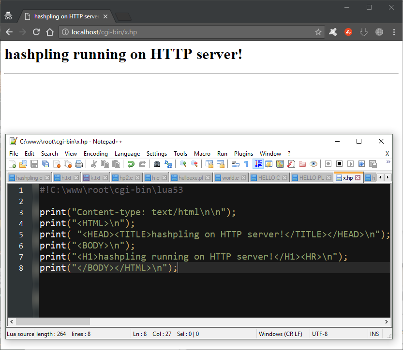
Task: Save the current file with the floppy icon
Action: (x=34, y=164)
